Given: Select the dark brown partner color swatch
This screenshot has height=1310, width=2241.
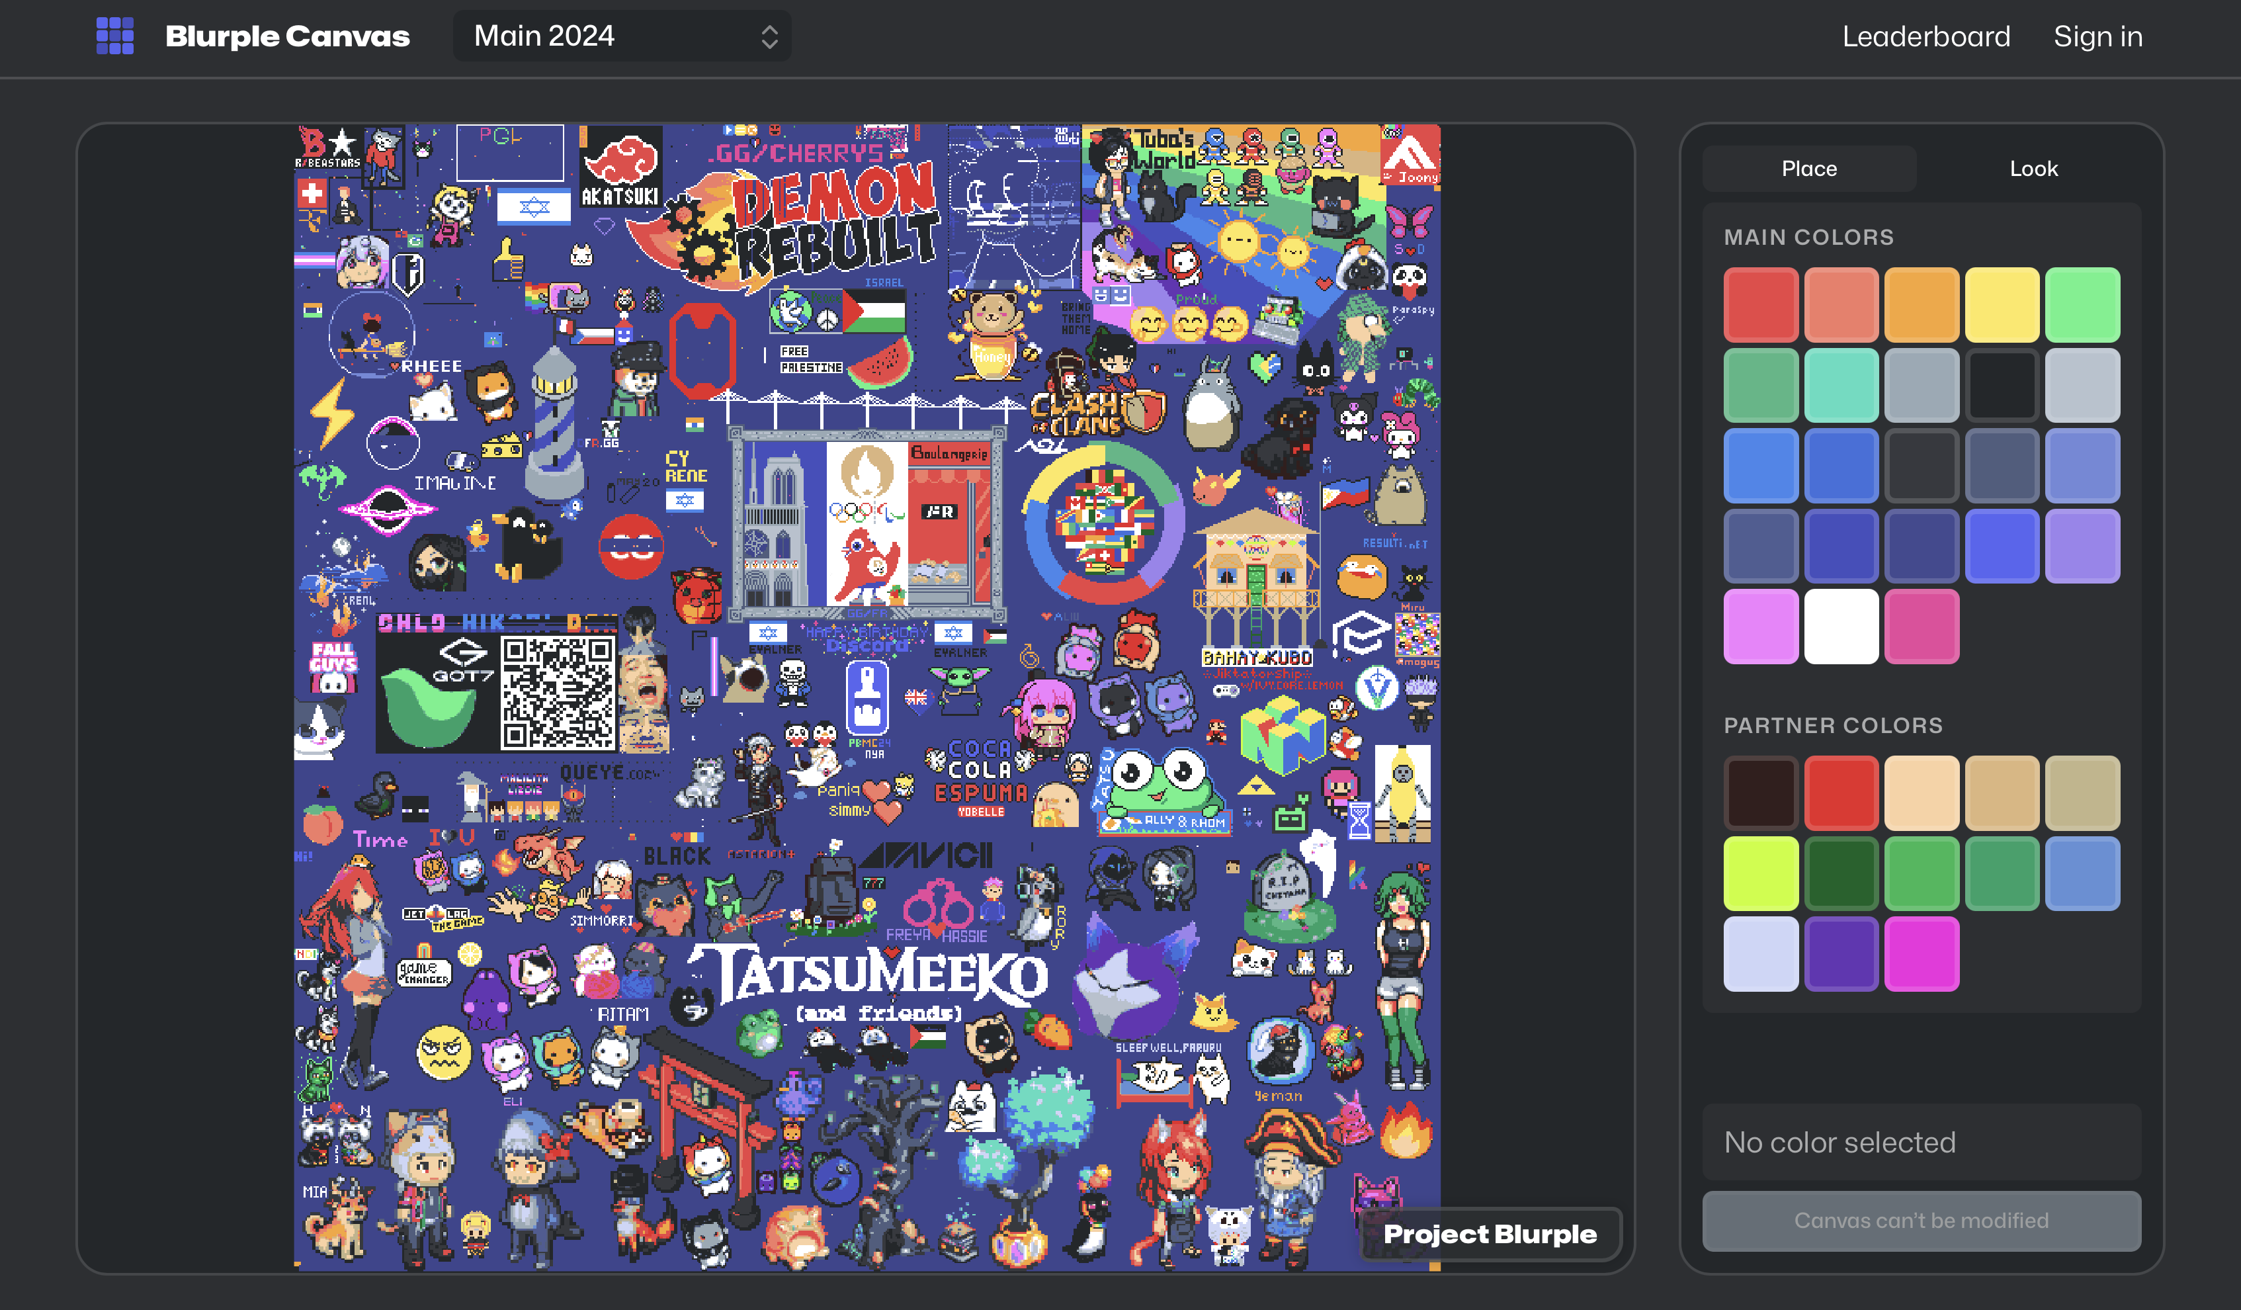Looking at the screenshot, I should [1761, 793].
